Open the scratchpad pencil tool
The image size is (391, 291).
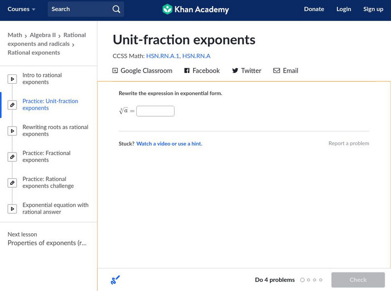point(115,280)
